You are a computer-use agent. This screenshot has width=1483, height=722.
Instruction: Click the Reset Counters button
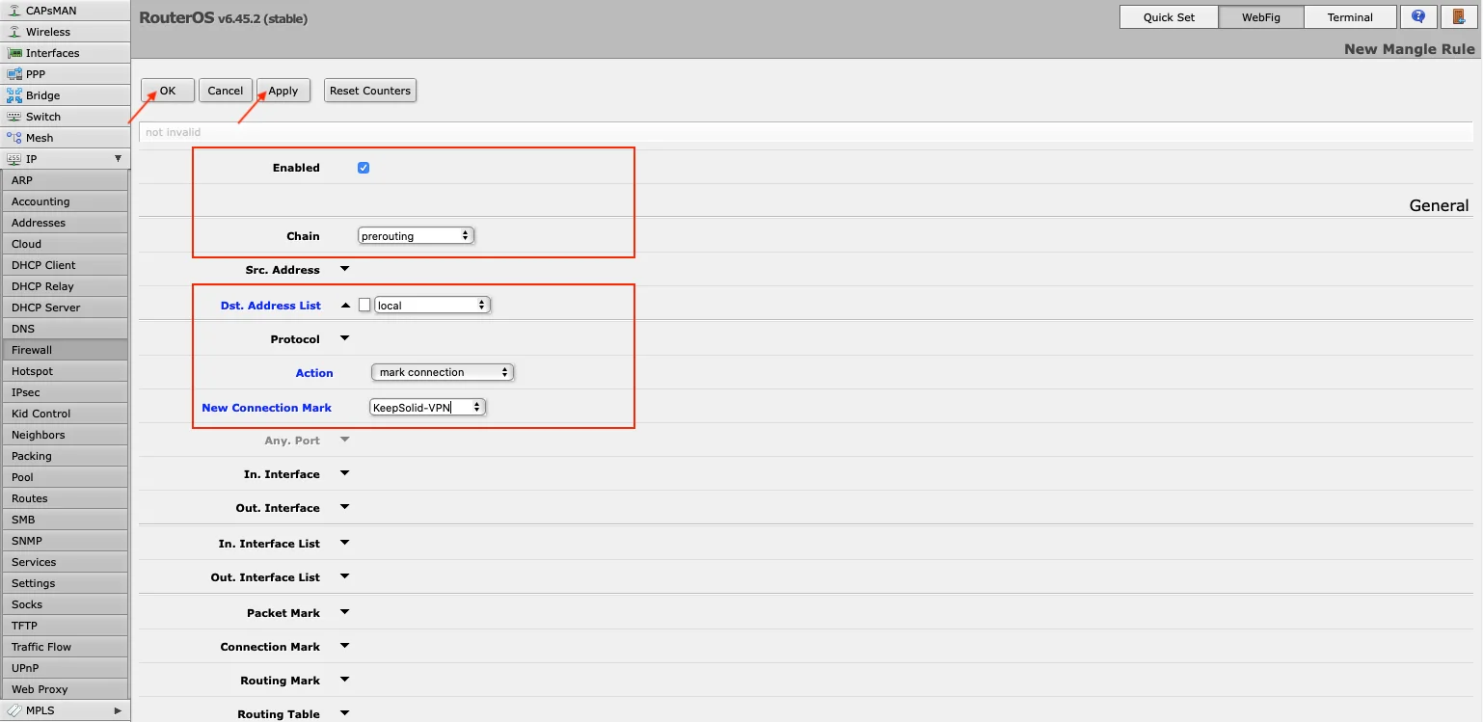pyautogui.click(x=370, y=91)
